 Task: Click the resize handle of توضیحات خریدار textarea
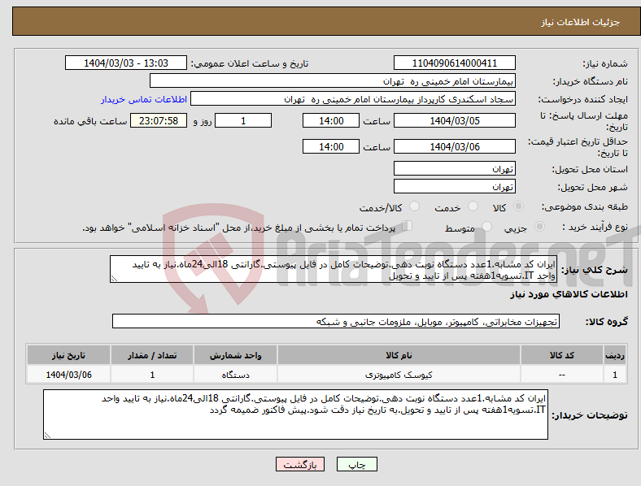(x=47, y=436)
